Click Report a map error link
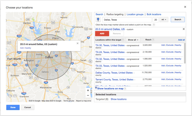The height and width of the screenshot is (116, 192). [x=84, y=101]
